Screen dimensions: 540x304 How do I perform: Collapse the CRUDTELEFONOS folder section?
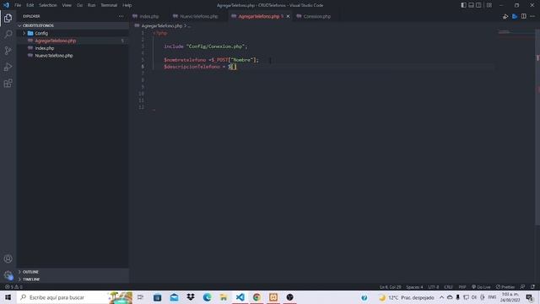pyautogui.click(x=73, y=25)
